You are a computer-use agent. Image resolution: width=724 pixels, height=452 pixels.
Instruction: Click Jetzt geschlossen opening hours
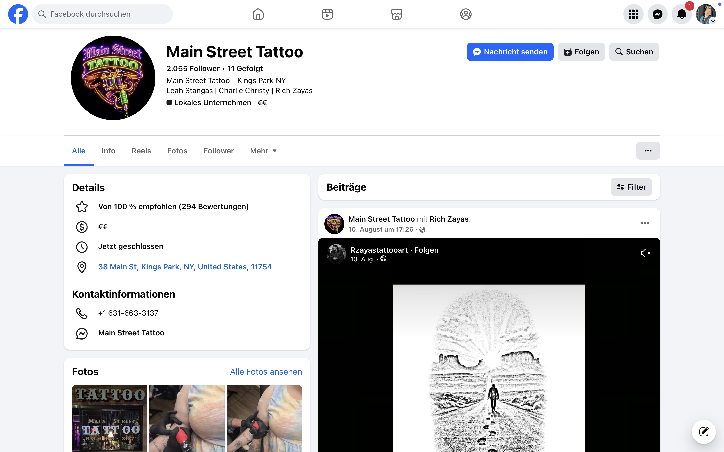click(x=131, y=246)
